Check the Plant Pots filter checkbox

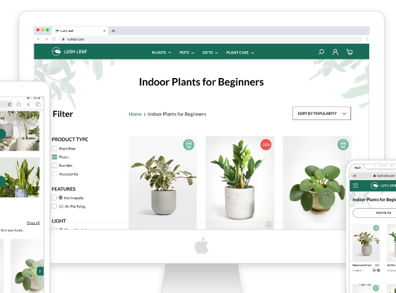(55, 149)
